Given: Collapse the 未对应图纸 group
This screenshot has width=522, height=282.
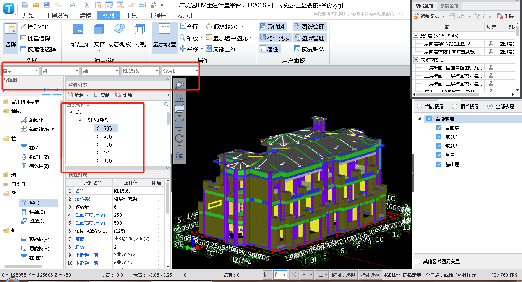Looking at the screenshot, I should (416, 60).
